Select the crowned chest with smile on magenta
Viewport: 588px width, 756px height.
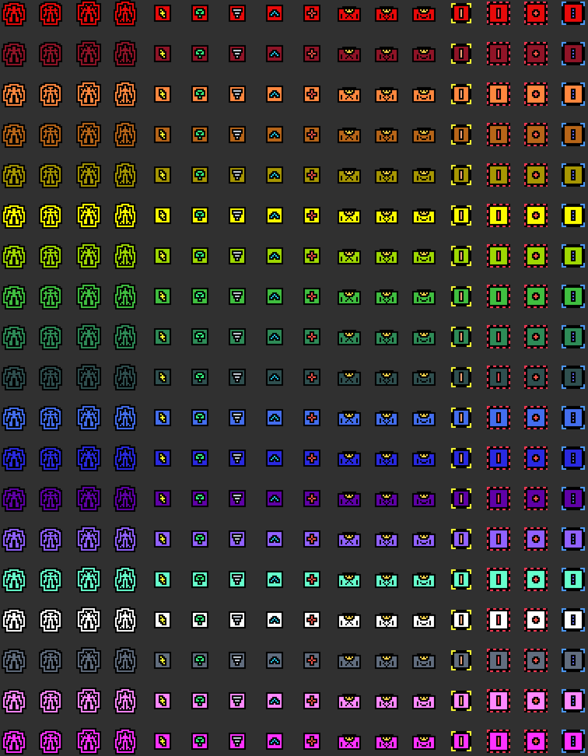pos(424,742)
